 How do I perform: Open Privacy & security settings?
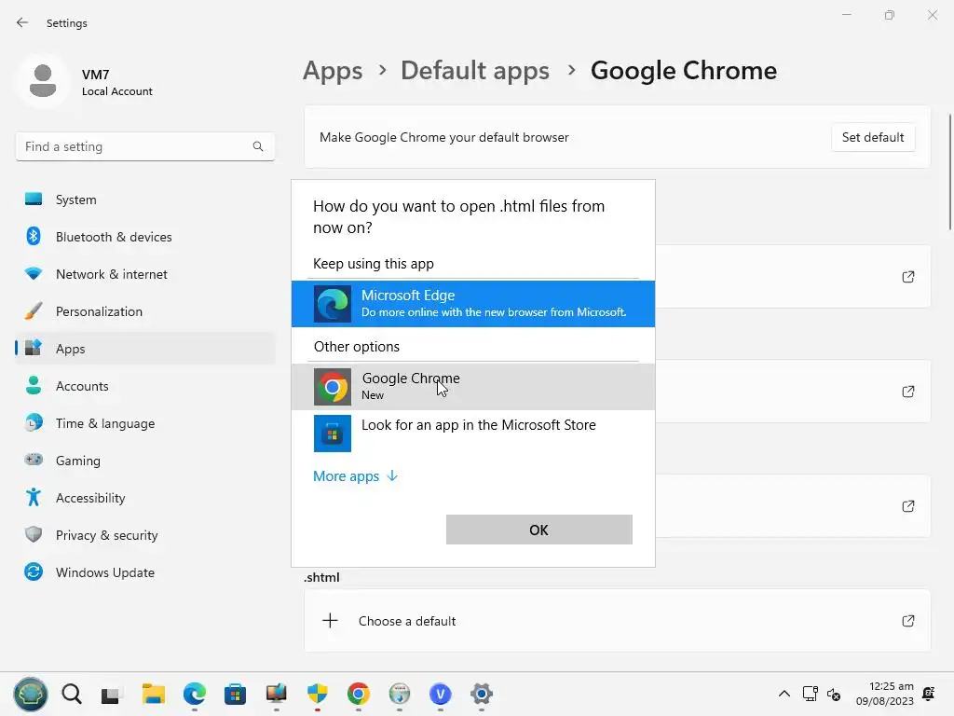(x=106, y=535)
